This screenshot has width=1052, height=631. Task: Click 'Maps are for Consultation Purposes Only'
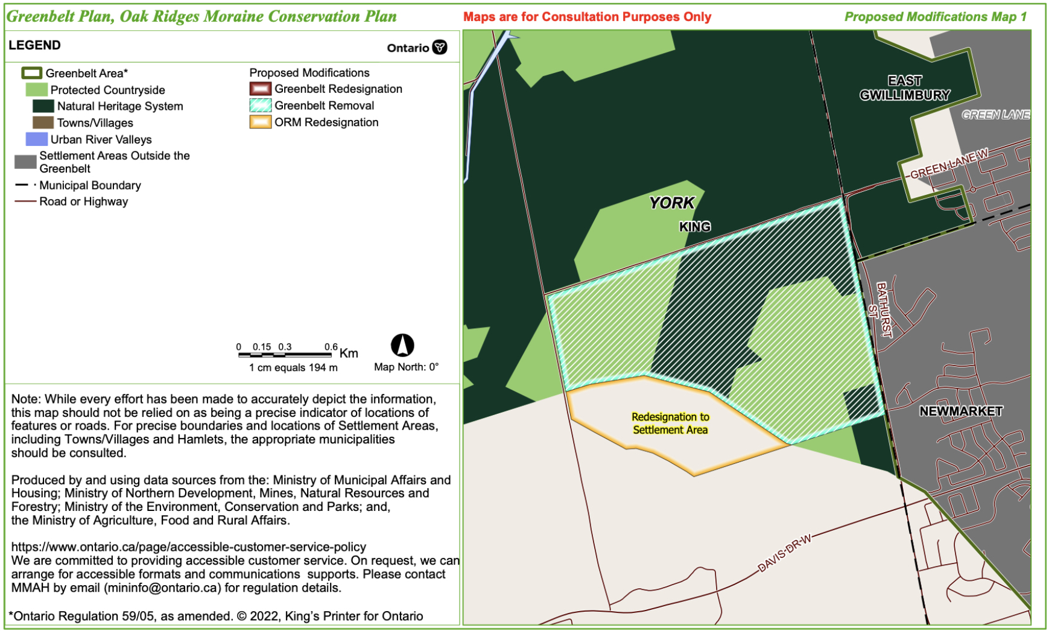pos(587,17)
